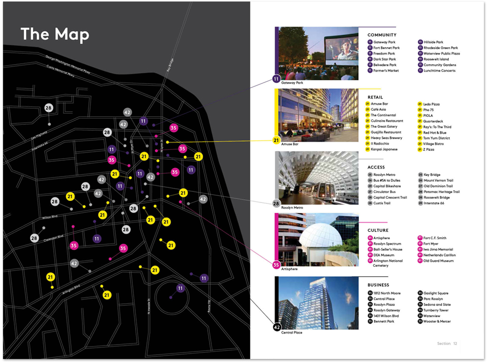This screenshot has width=487, height=362.
Task: Click the gray 42 marker above Arlington Blvd label
Action: click(74, 263)
